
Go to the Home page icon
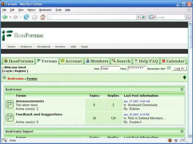[42, 17]
